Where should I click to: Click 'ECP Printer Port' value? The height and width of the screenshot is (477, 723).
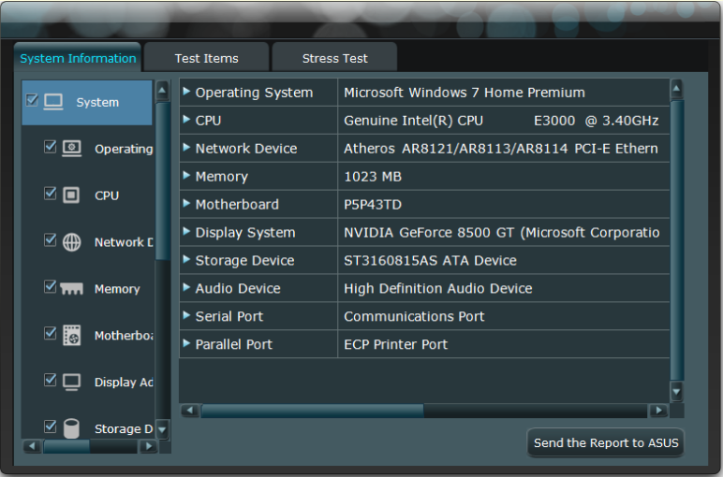click(395, 344)
